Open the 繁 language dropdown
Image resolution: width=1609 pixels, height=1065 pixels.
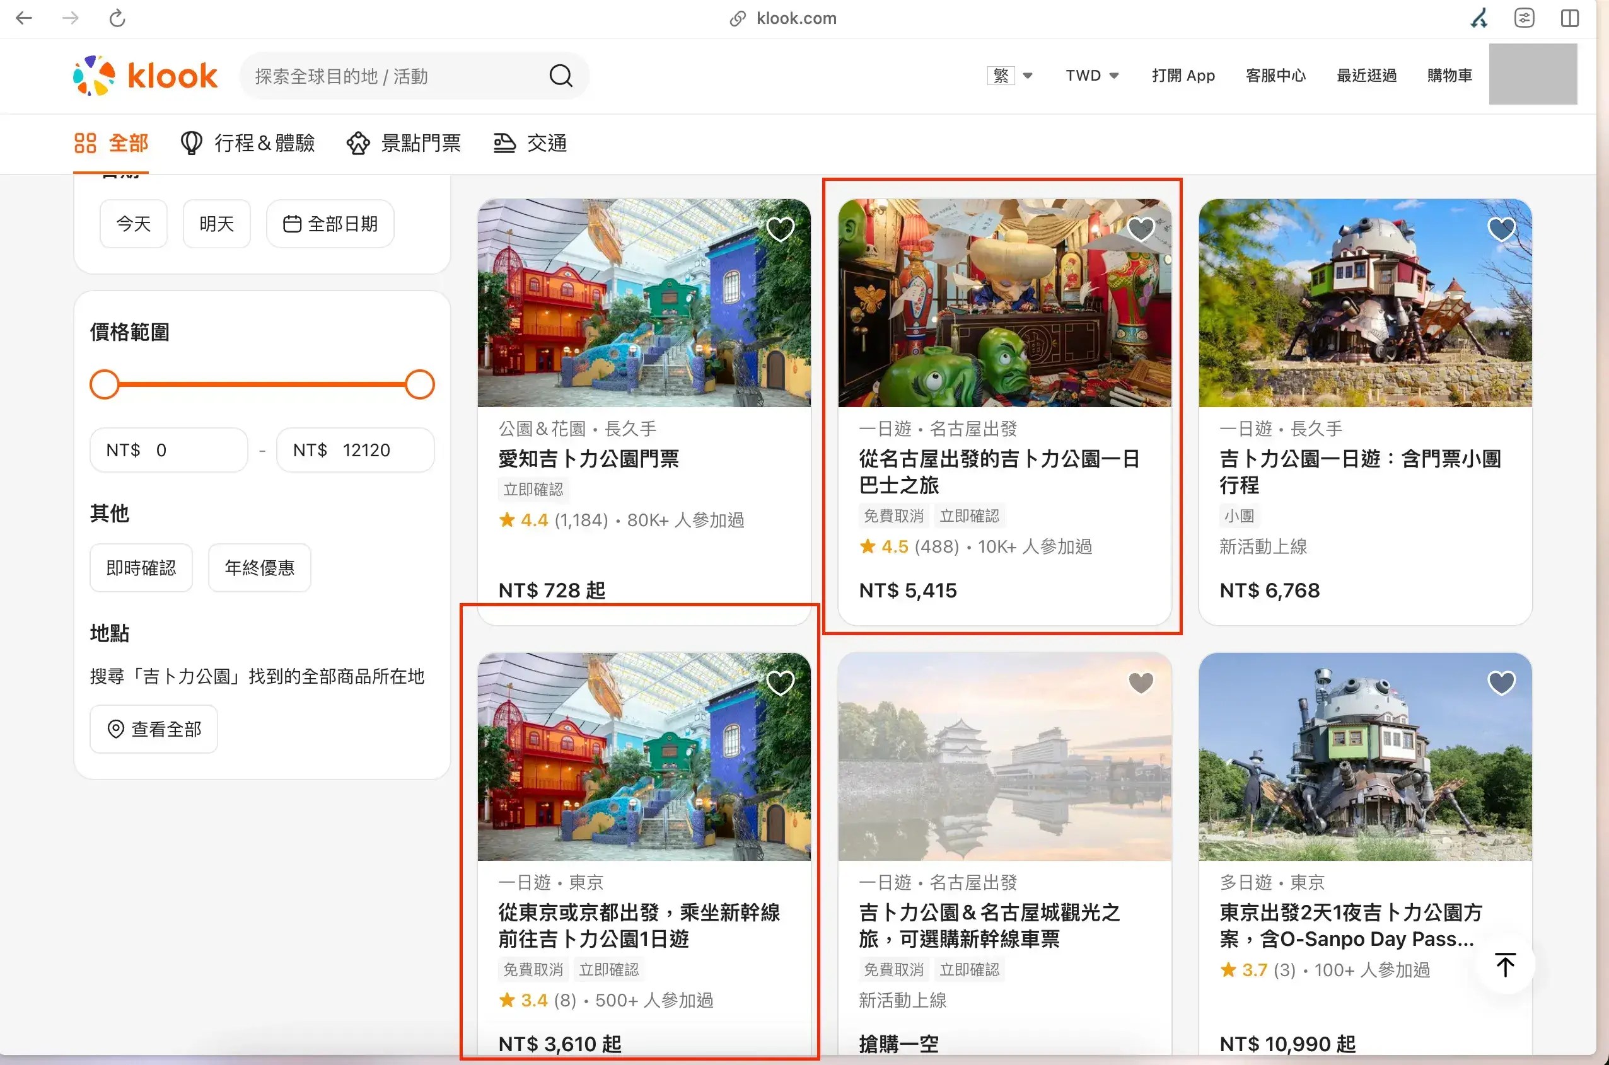(1011, 76)
